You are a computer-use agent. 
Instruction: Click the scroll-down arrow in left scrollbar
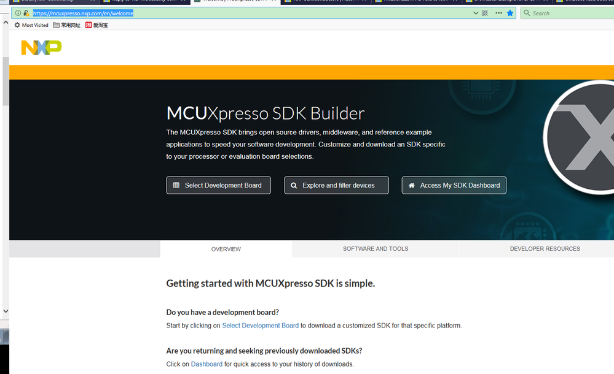(6, 311)
